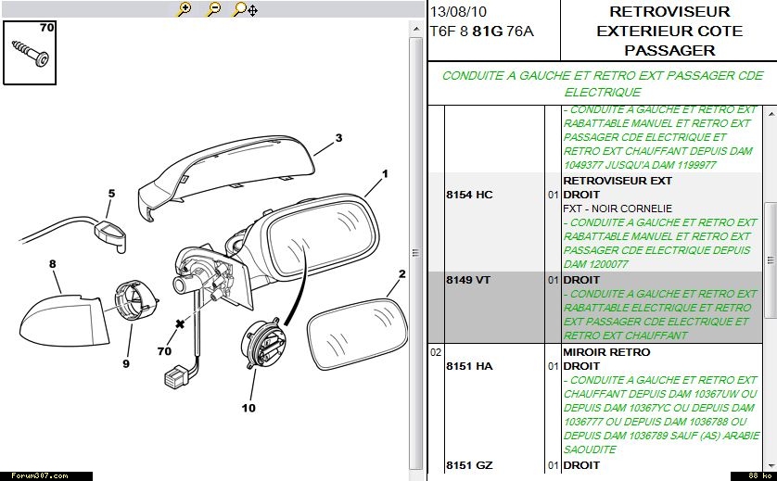Screen dimensions: 777x481
Task: Click the zoom out magnifier icon
Action: pyautogui.click(x=213, y=9)
